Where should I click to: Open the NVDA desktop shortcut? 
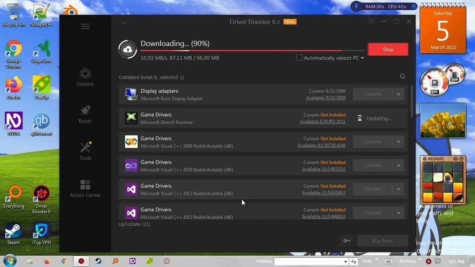pyautogui.click(x=14, y=124)
